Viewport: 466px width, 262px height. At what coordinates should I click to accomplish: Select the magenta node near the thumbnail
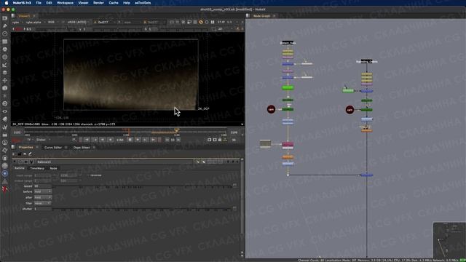pyautogui.click(x=288, y=144)
